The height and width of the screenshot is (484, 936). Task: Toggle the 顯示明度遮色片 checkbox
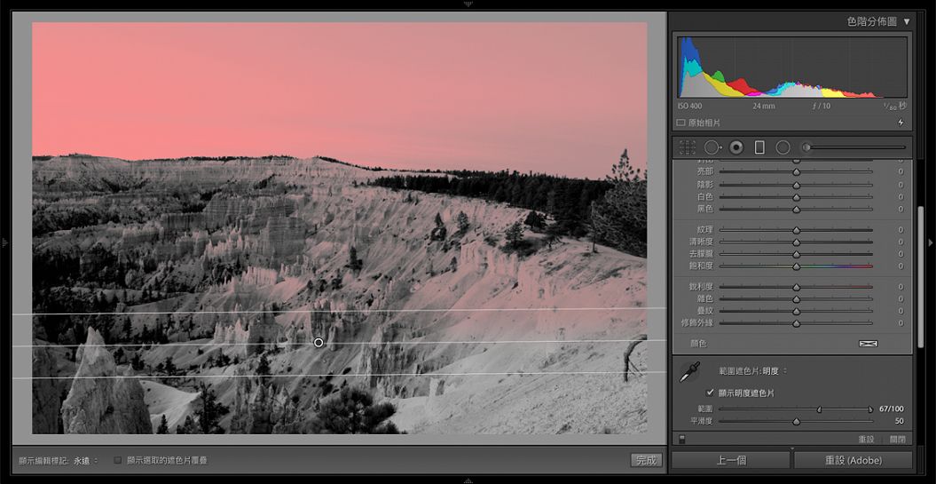[710, 393]
